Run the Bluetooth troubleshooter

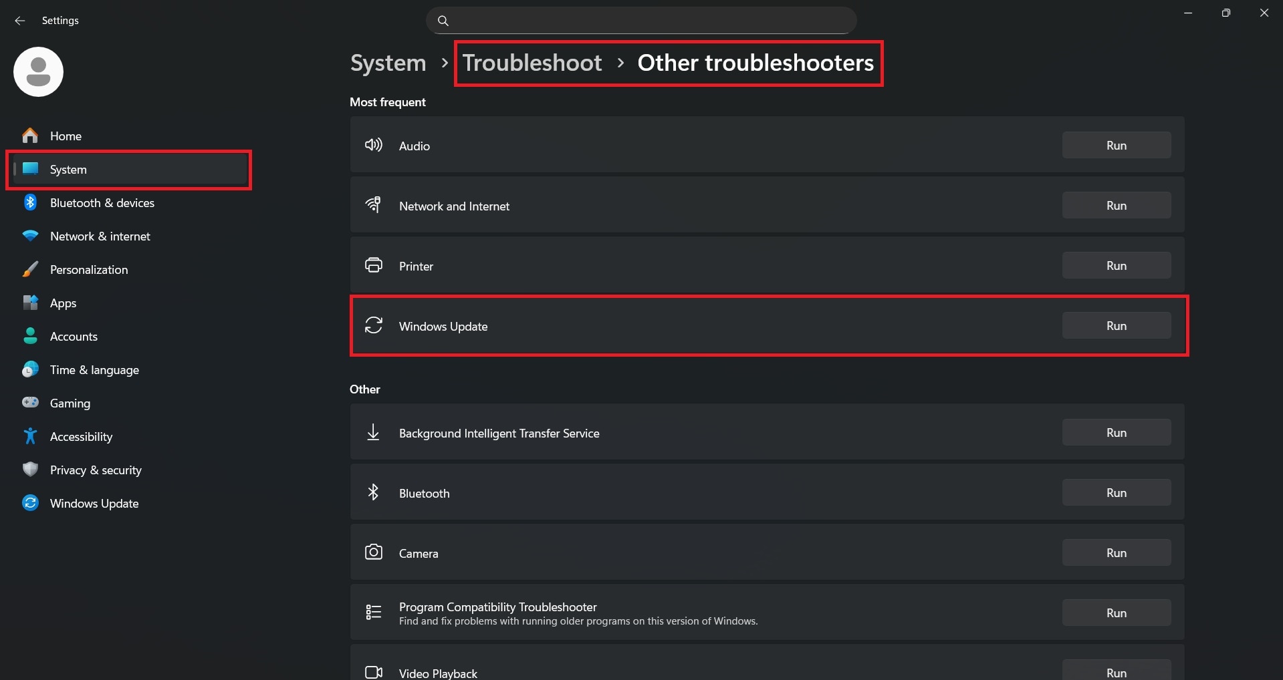[x=1116, y=493]
